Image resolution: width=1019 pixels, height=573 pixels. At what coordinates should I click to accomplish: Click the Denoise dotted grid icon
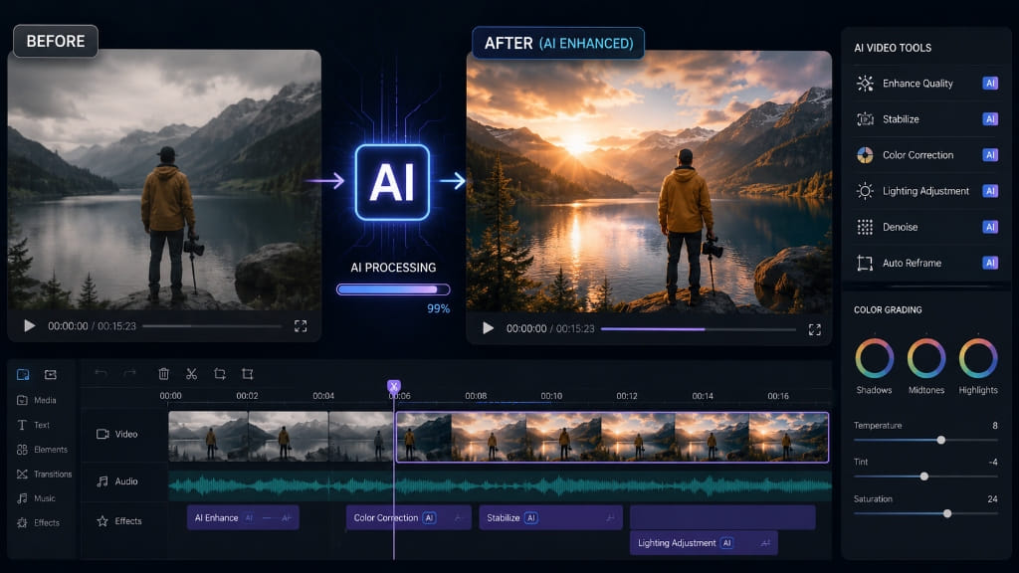pyautogui.click(x=865, y=227)
